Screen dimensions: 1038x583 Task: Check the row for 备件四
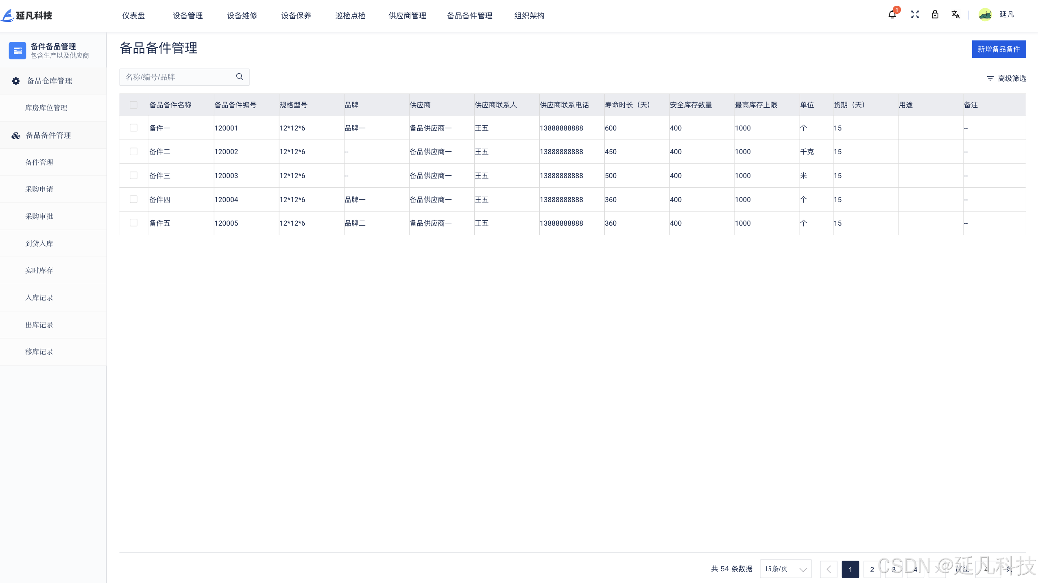tap(133, 199)
